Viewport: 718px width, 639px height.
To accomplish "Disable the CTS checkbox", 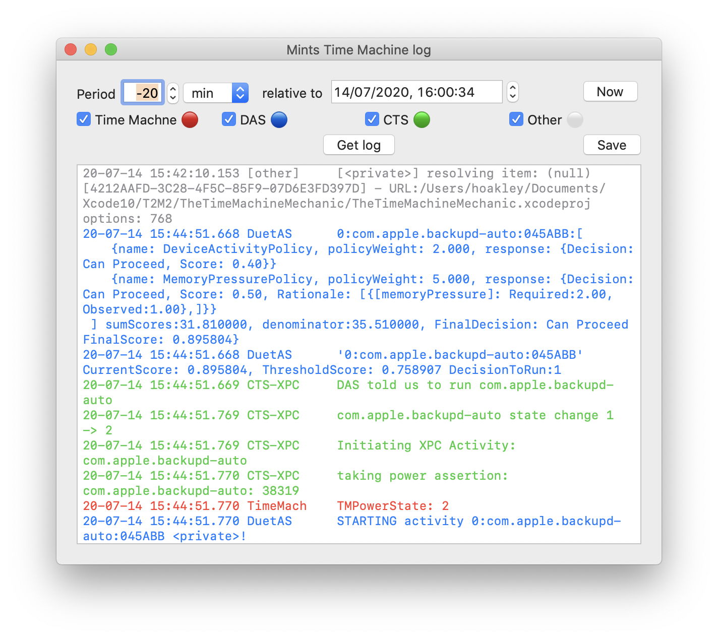I will click(372, 119).
